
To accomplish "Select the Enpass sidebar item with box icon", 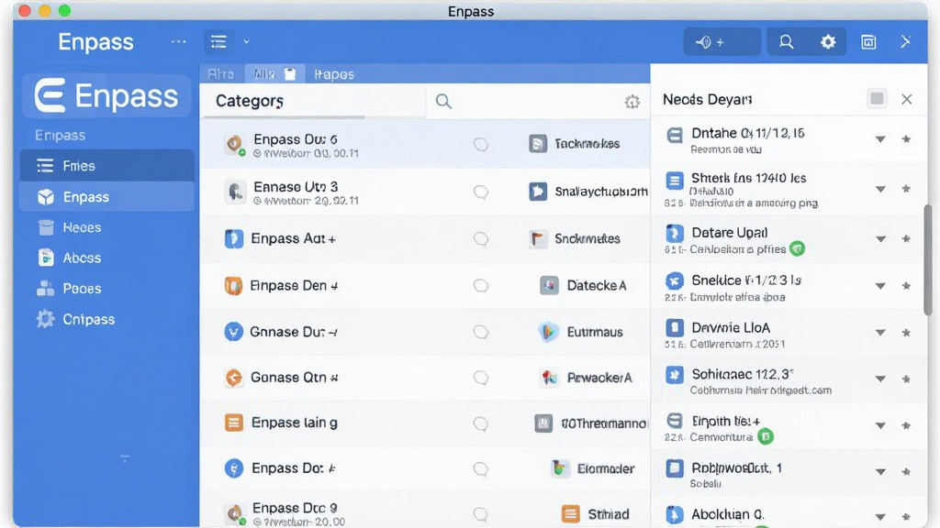I will (x=106, y=197).
